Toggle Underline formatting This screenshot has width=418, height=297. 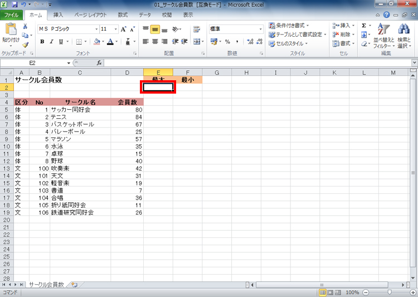pos(61,42)
